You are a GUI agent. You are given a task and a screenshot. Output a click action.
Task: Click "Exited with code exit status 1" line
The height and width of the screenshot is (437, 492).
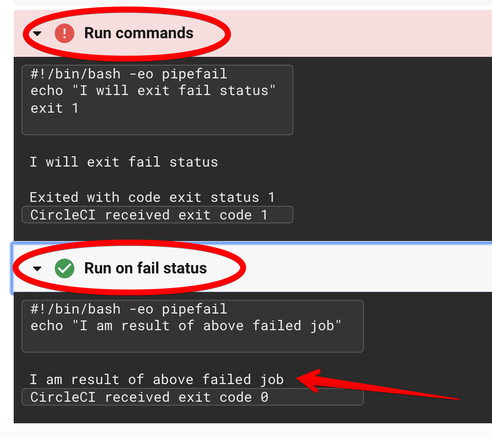pyautogui.click(x=152, y=197)
